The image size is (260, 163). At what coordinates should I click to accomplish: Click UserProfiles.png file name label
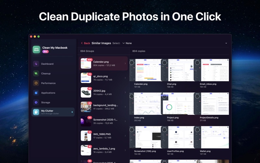tap(175, 151)
